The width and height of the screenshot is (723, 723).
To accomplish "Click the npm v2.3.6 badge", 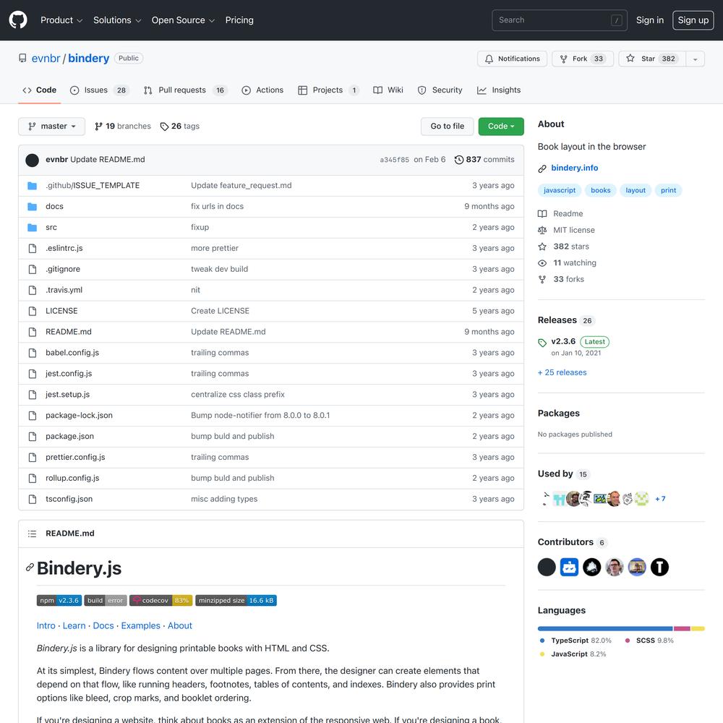I will pyautogui.click(x=59, y=600).
